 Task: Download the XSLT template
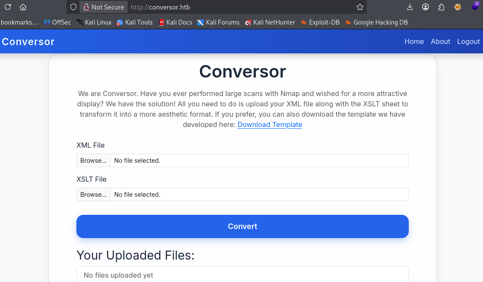[x=269, y=124]
